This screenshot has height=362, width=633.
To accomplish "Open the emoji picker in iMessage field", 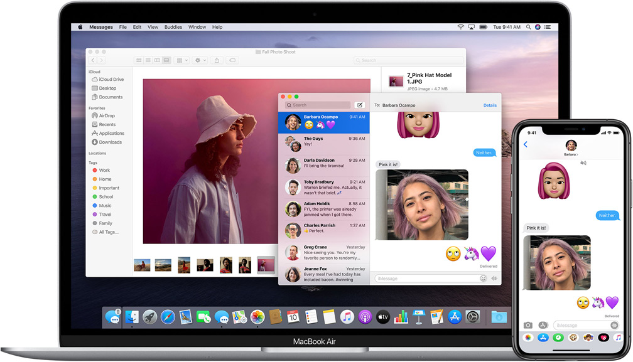I will 484,278.
